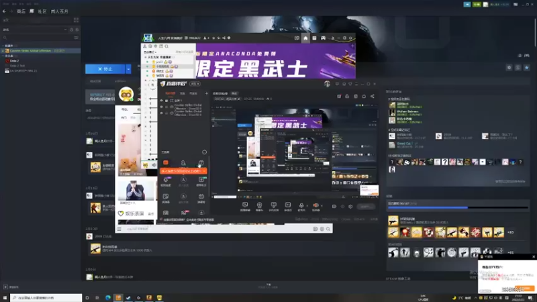537x302 pixels.
Task: Open the dropdown arrow beside 停止 button
Action: [128, 69]
